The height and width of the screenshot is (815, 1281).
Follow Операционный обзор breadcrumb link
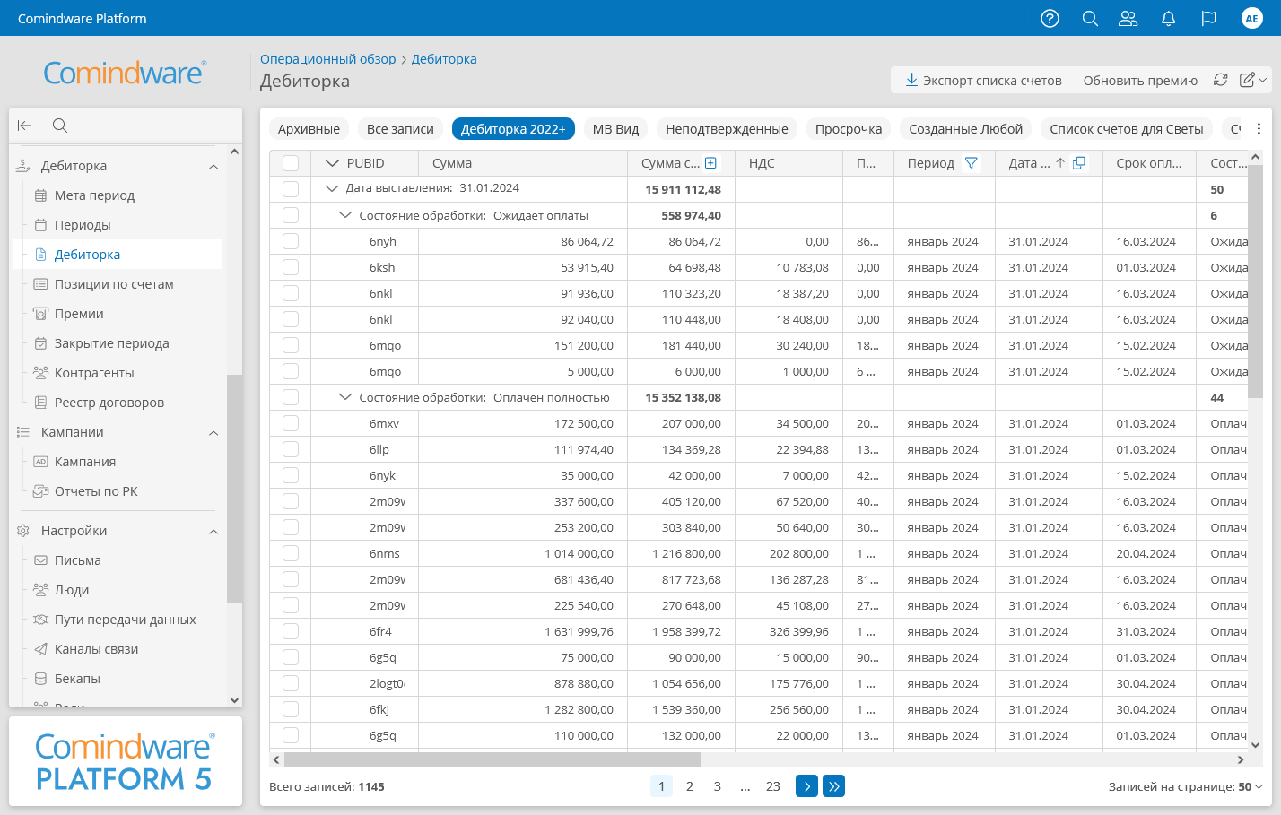(327, 59)
